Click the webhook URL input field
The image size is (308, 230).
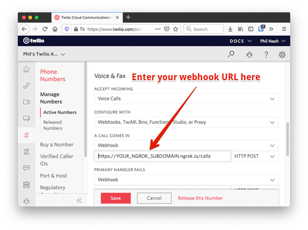(x=163, y=156)
